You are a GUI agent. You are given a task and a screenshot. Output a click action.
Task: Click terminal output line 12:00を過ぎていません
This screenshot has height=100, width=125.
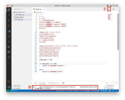coord(42,88)
